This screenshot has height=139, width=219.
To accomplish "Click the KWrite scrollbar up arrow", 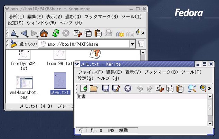I will pos(210,97).
